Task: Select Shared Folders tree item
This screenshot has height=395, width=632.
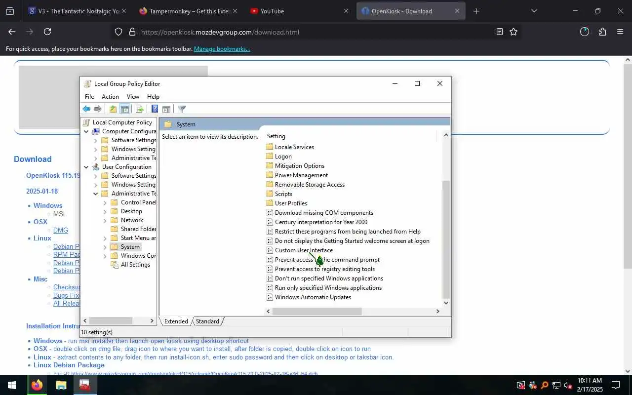Action: [x=138, y=229]
